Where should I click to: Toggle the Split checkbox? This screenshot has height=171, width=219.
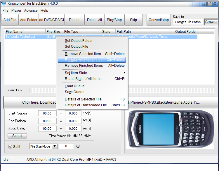10,147
